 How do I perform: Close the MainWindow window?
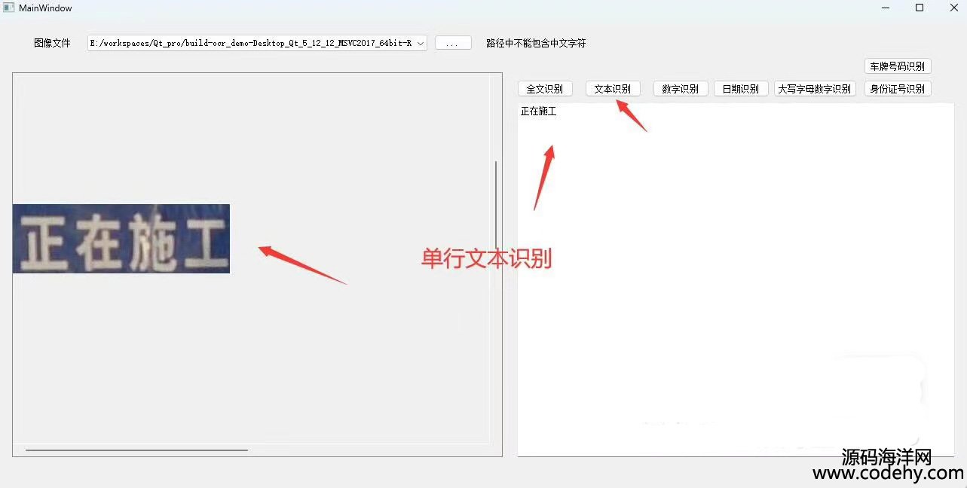pos(953,8)
